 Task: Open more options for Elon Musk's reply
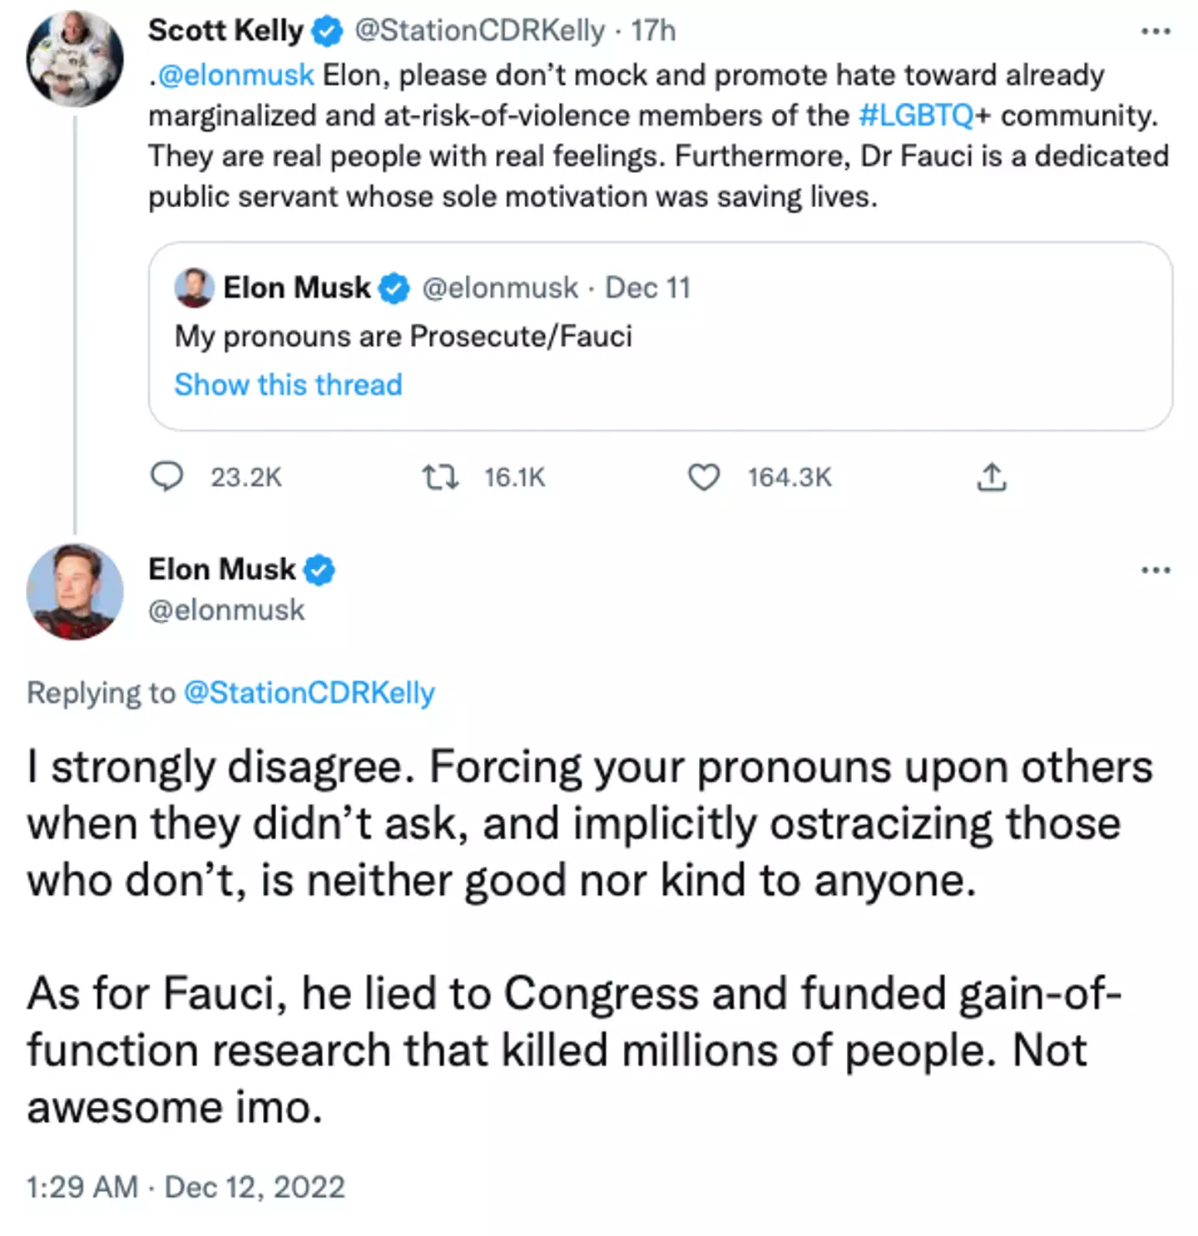(1156, 571)
